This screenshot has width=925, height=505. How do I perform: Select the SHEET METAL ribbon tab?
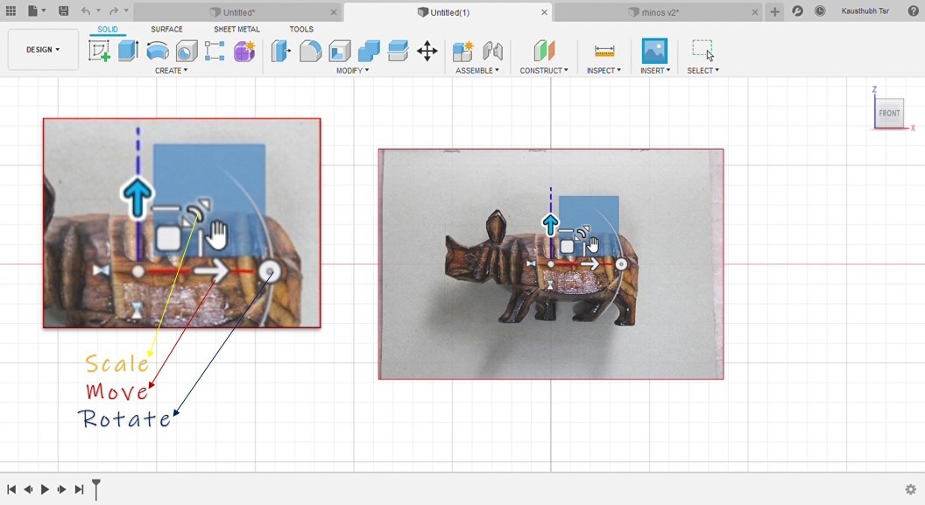237,29
